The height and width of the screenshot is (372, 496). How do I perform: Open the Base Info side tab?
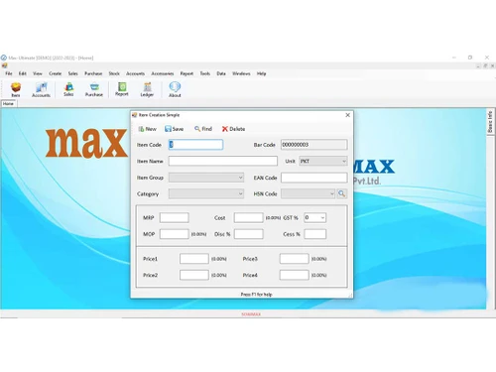pos(490,121)
